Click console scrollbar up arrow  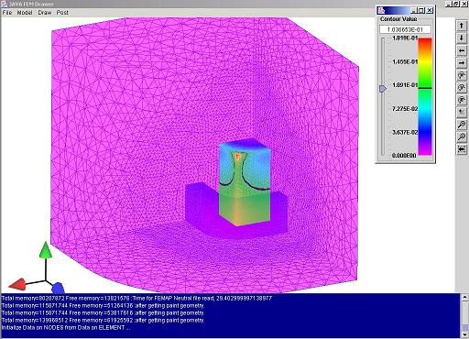464,297
